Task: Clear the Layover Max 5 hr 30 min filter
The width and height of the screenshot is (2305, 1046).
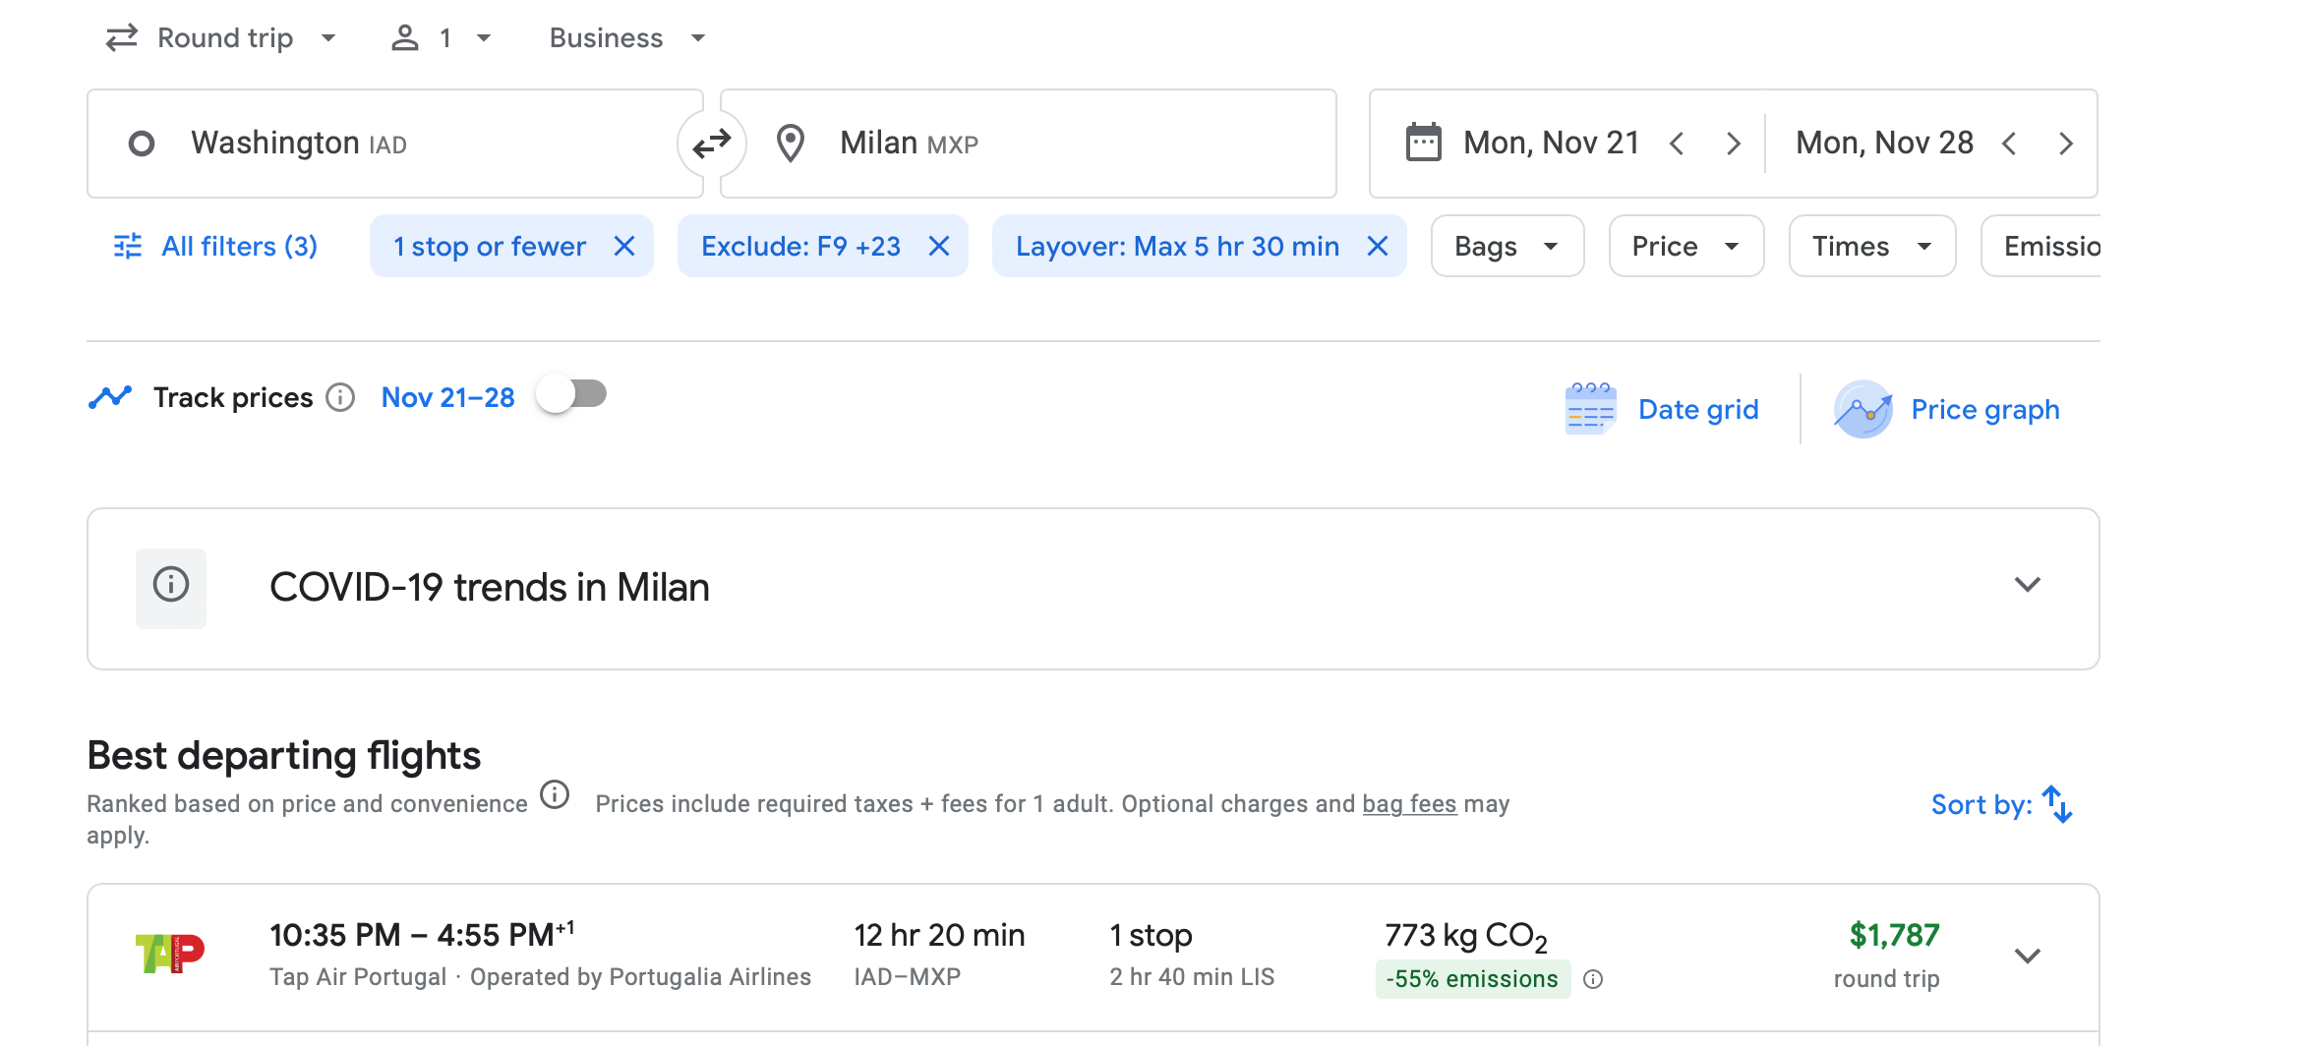Action: tap(1378, 246)
